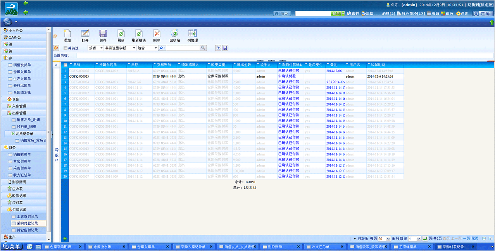Click the browser icon beside 菜单 button
The height and width of the screenshot is (251, 495).
[30, 247]
